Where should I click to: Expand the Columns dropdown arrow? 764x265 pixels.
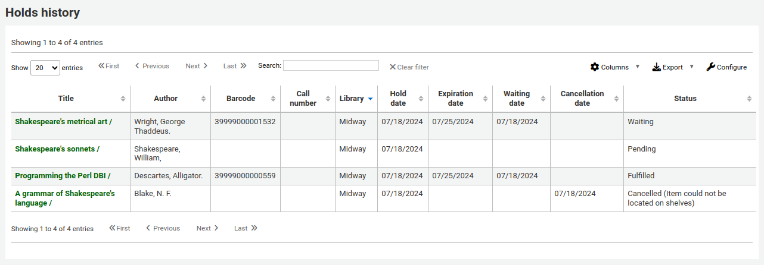point(638,67)
